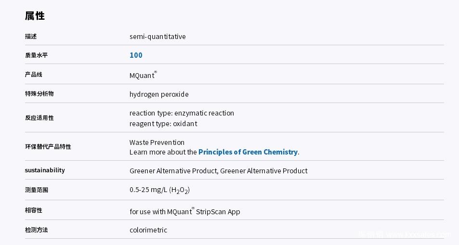459x245 pixels.
Task: Open the quality level 100 link
Action: click(x=136, y=55)
